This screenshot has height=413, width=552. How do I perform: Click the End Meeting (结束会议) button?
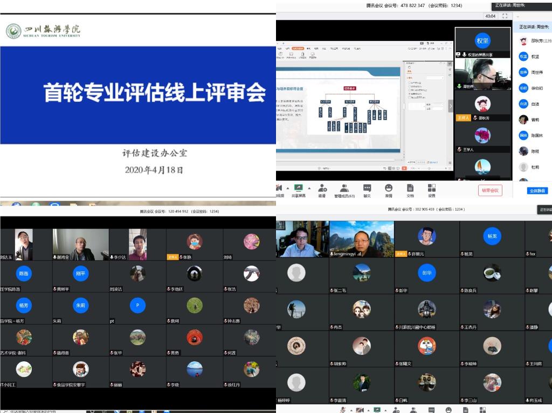490,190
